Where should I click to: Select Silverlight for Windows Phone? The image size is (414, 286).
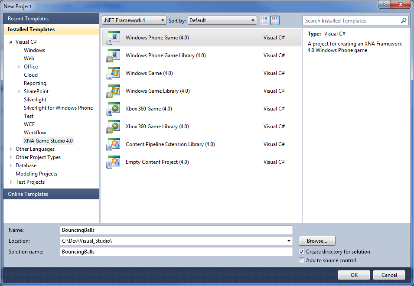58,108
